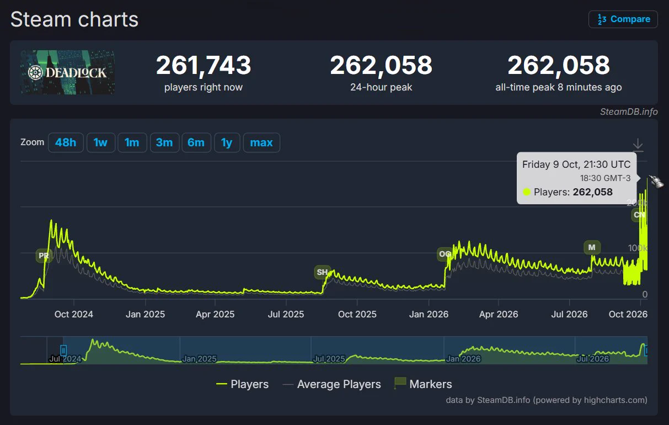Click the 'Apr 2025' axis label
Image resolution: width=669 pixels, height=425 pixels.
pos(216,314)
